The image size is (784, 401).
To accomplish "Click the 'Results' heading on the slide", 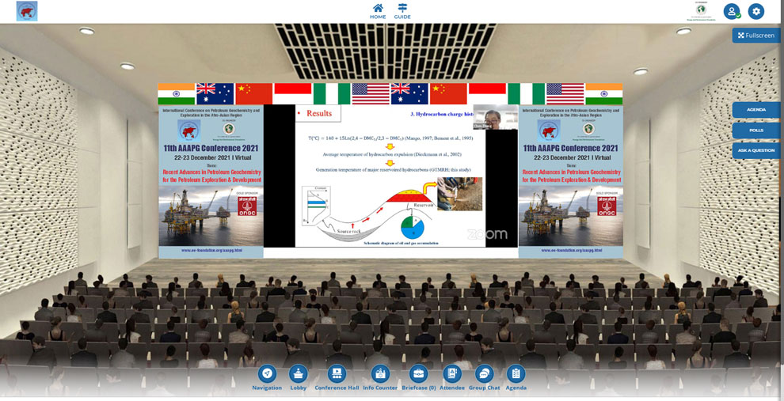I will coord(319,113).
